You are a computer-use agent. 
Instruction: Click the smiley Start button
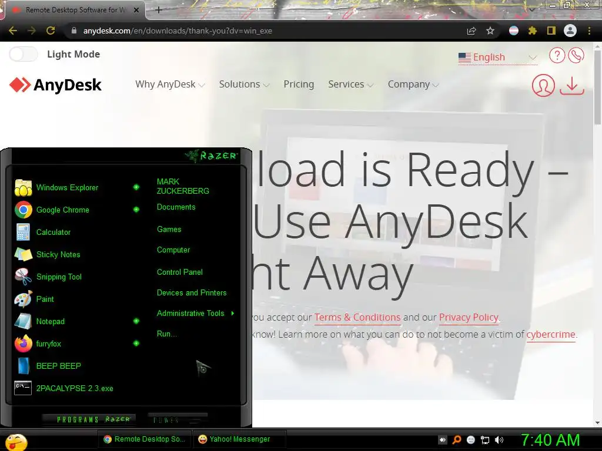[x=16, y=442]
